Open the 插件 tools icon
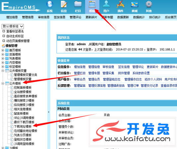Image resolution: width=177 pixels, height=149 pixels. click(x=120, y=4)
